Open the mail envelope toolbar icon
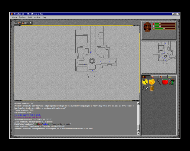This screenshot has height=151, width=190. [x=31, y=23]
